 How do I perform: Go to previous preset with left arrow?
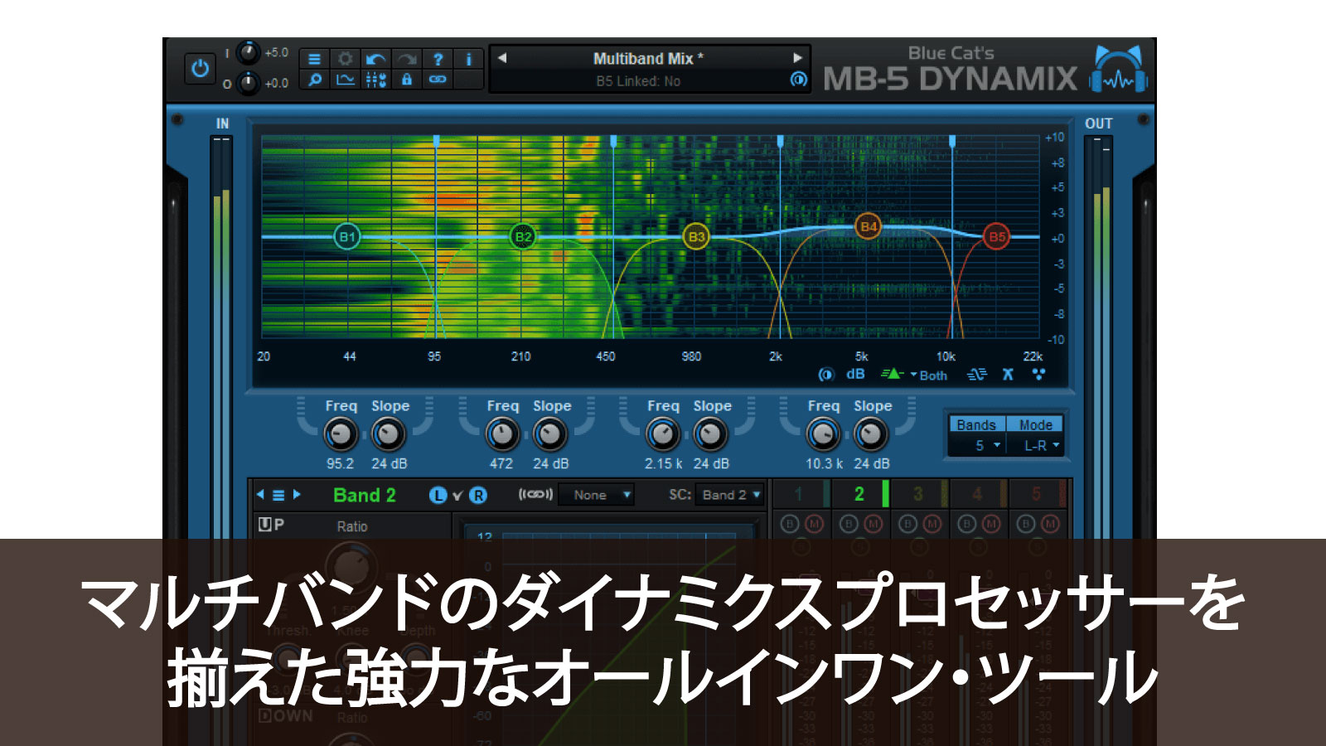point(501,58)
